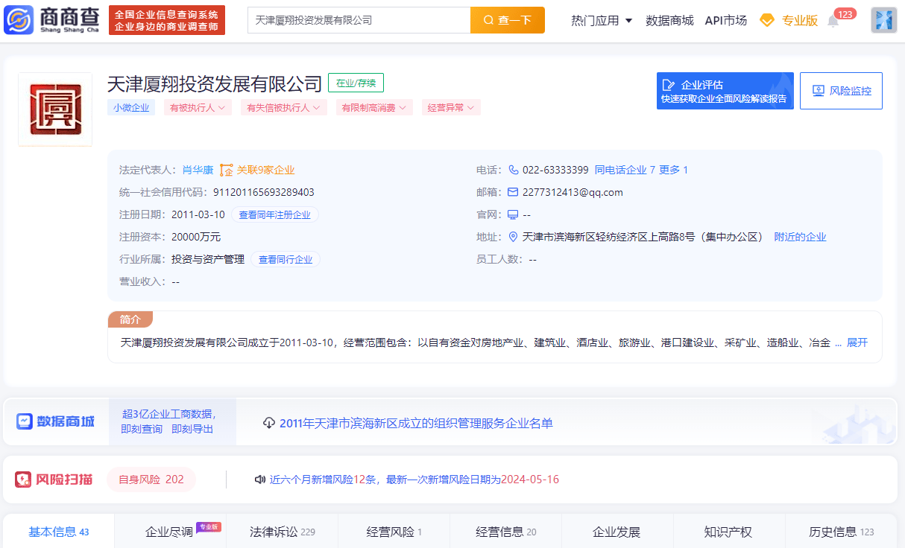Viewport: 905px width, 548px height.
Task: Click the 专业版 diamond icon
Action: click(x=766, y=20)
